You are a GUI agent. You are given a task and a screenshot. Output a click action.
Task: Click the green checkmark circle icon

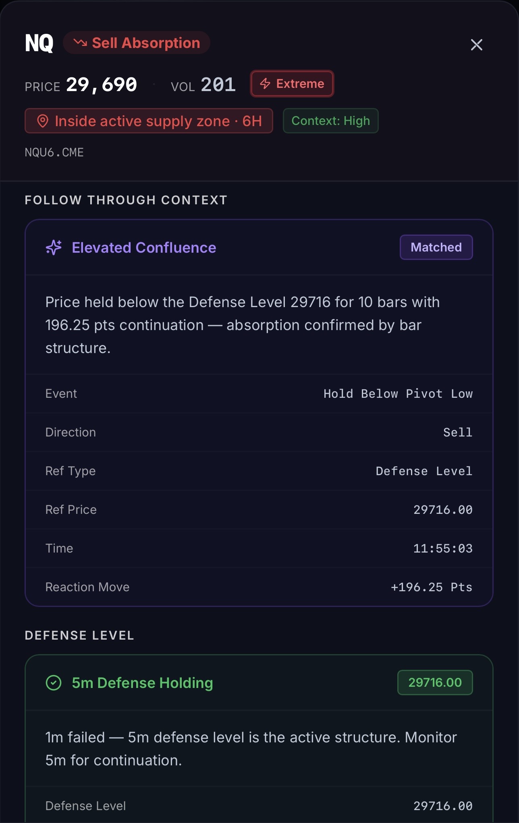click(54, 683)
